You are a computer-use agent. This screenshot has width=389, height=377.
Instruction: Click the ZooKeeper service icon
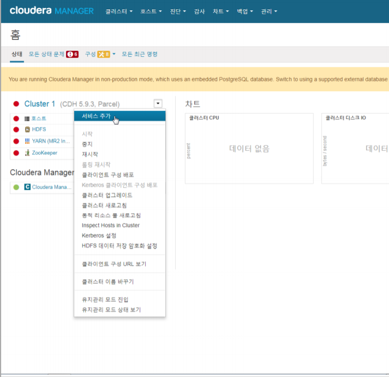click(27, 153)
